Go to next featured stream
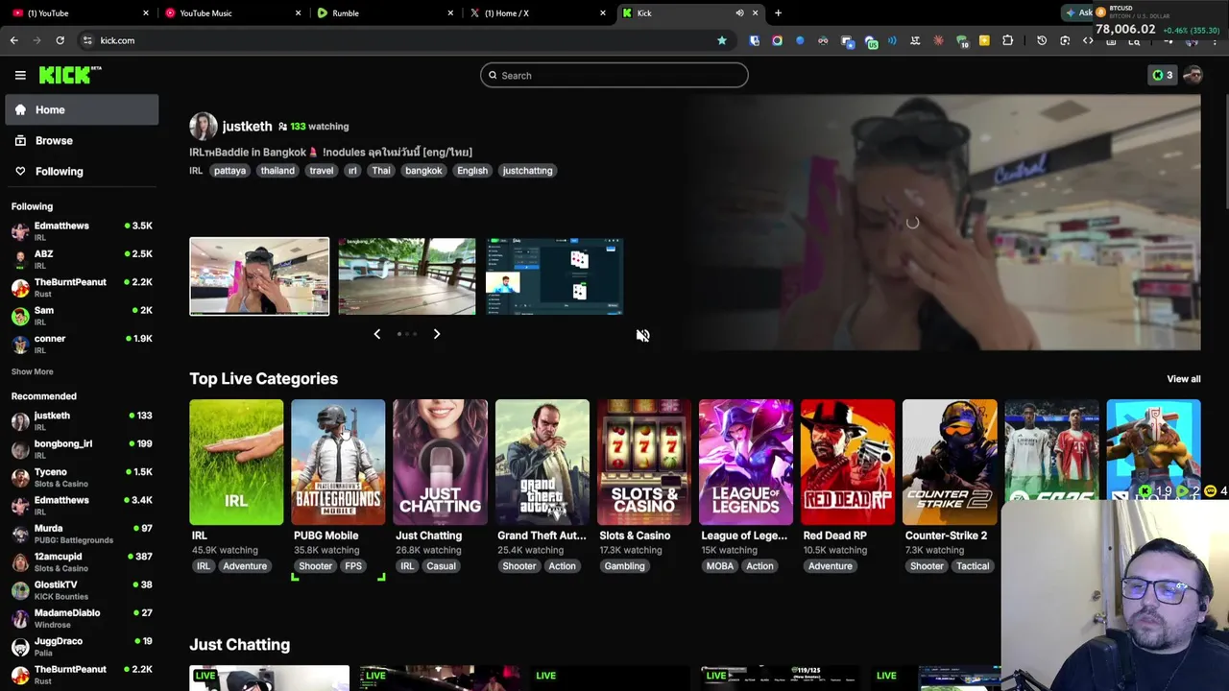Image resolution: width=1229 pixels, height=691 pixels. click(436, 334)
